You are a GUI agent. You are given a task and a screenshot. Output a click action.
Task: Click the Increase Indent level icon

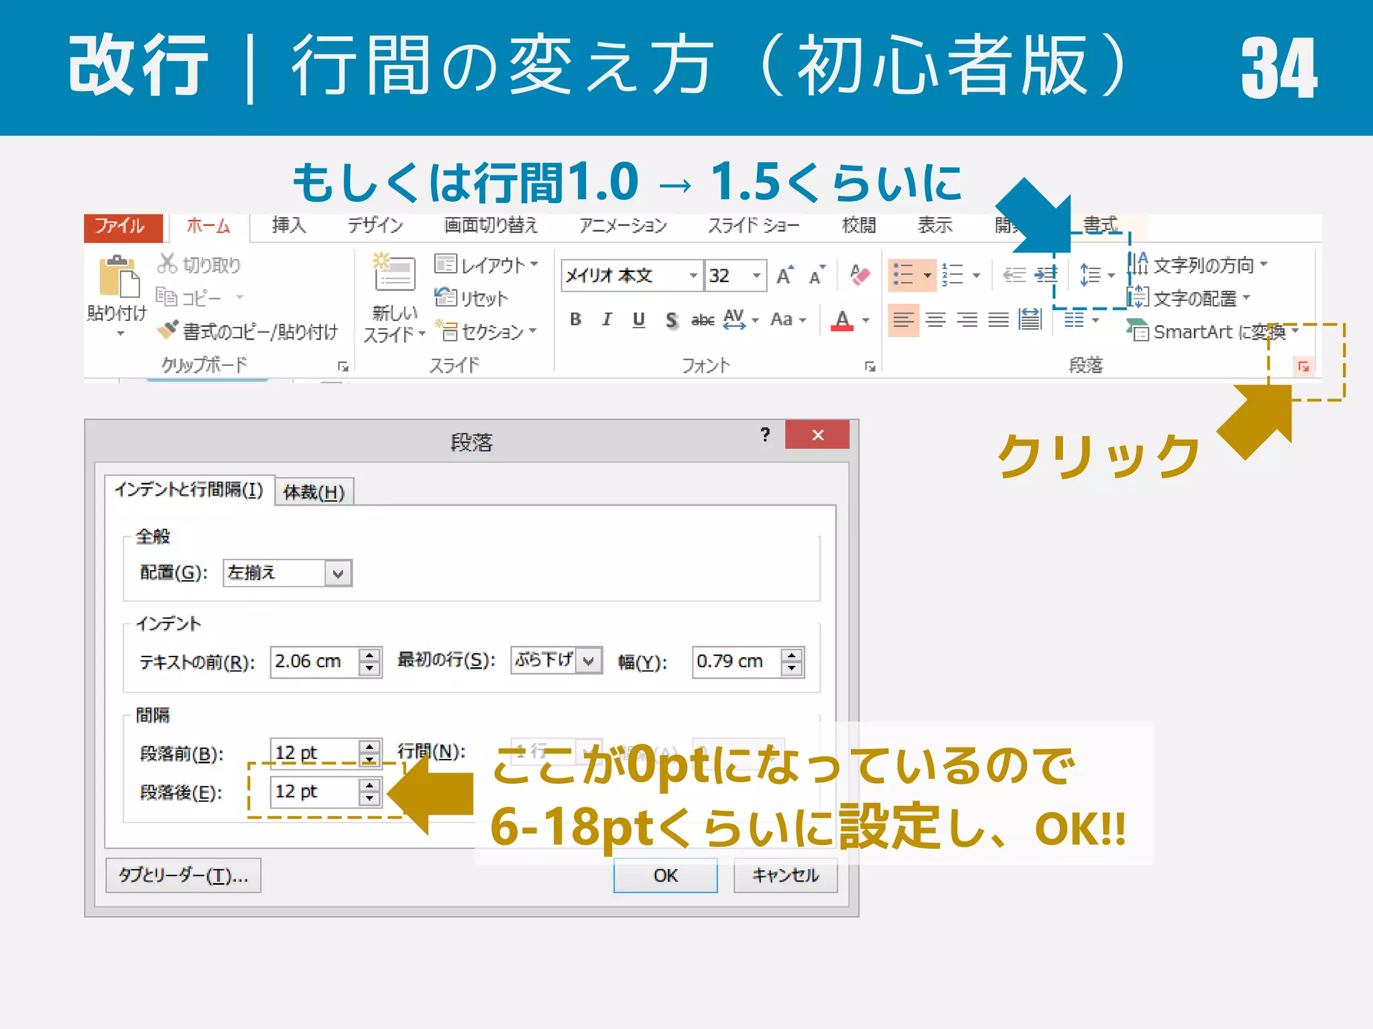coord(1045,275)
